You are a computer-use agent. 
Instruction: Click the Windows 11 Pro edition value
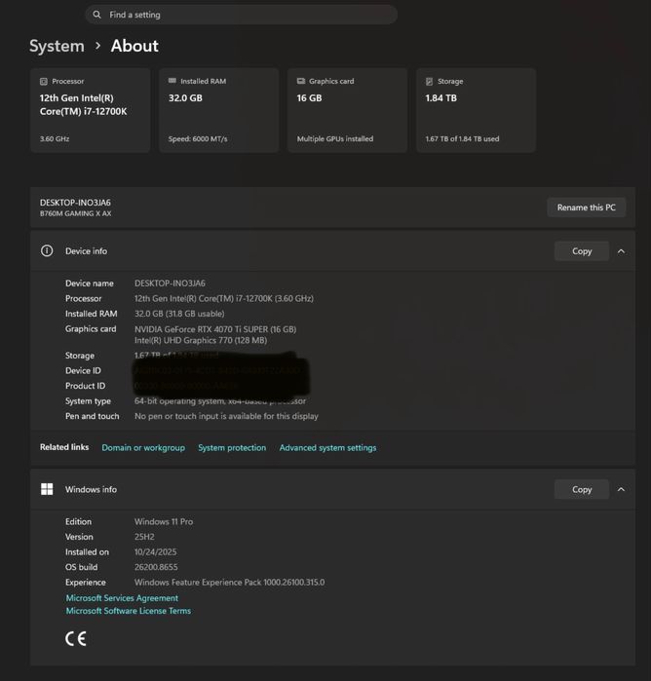coord(164,521)
